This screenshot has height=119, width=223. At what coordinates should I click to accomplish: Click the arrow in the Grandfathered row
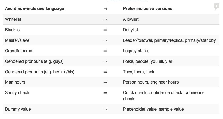[x=105, y=51]
